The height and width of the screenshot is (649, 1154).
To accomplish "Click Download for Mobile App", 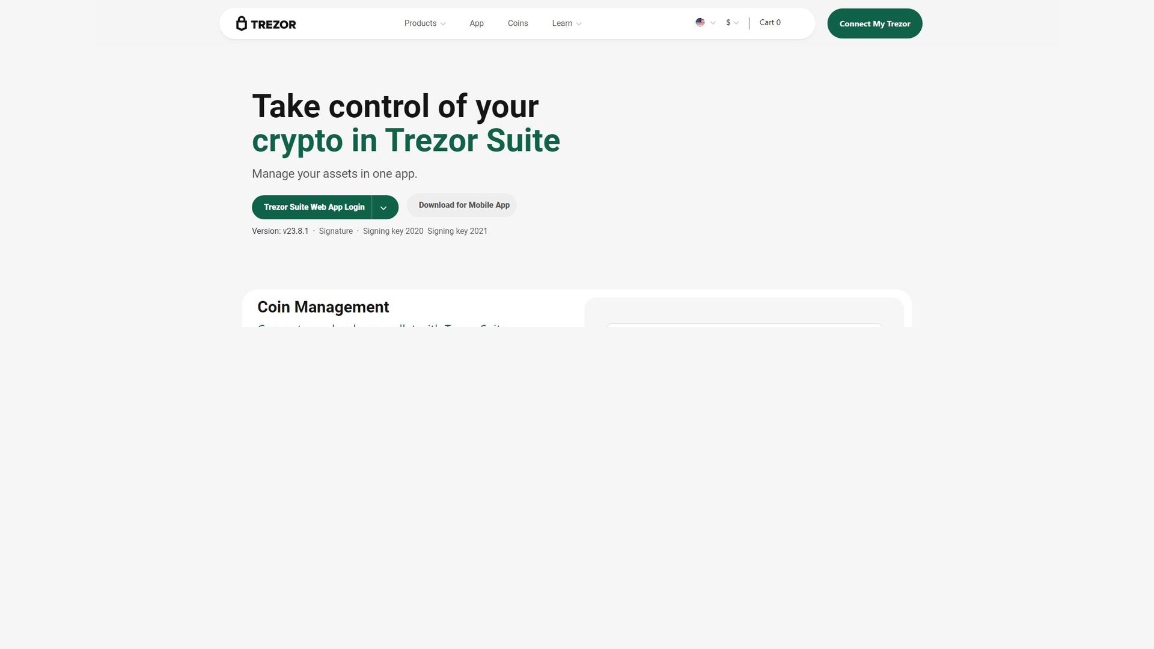I will pyautogui.click(x=462, y=206).
